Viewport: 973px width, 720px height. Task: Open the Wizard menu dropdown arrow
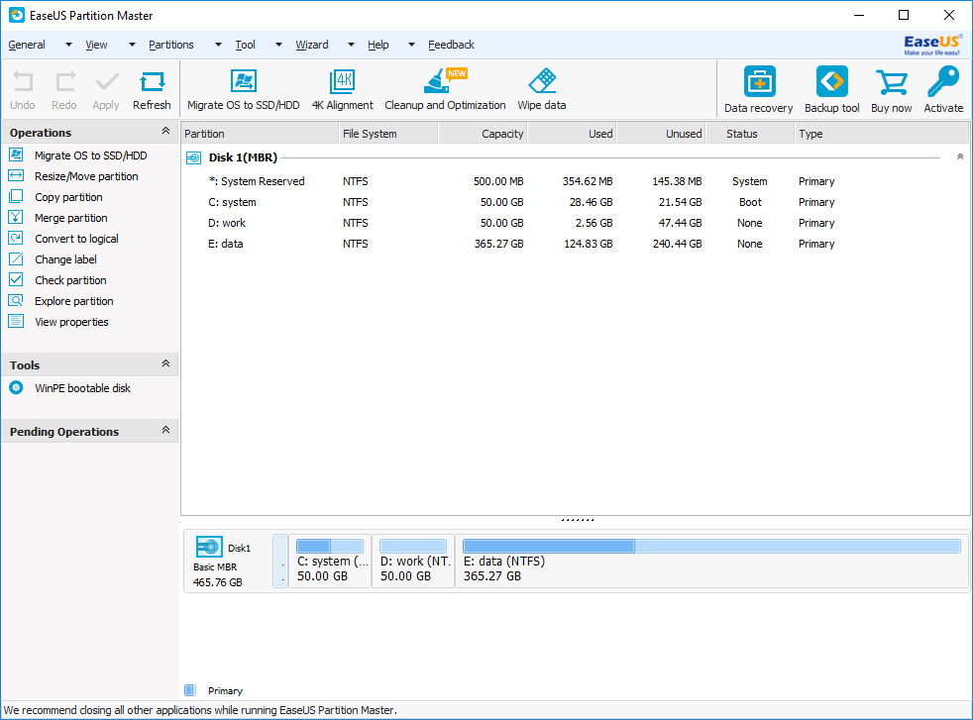pos(351,45)
